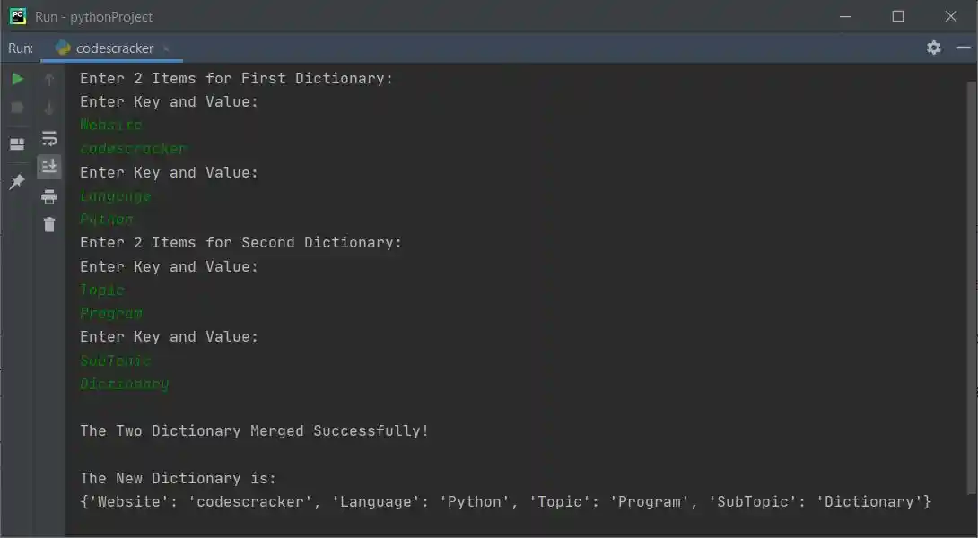Screen dimensions: 978x538
Task: Pin the Run tab
Action: (x=16, y=182)
